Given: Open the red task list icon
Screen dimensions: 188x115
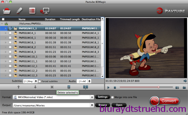Looking at the screenshot, I should pos(32,11).
